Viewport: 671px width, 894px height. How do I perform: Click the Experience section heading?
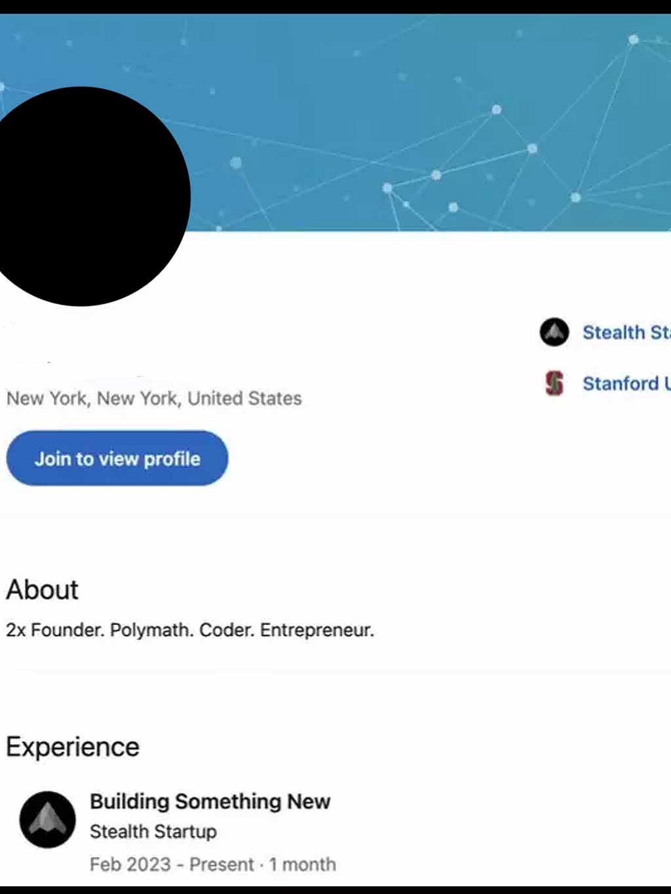coord(72,746)
